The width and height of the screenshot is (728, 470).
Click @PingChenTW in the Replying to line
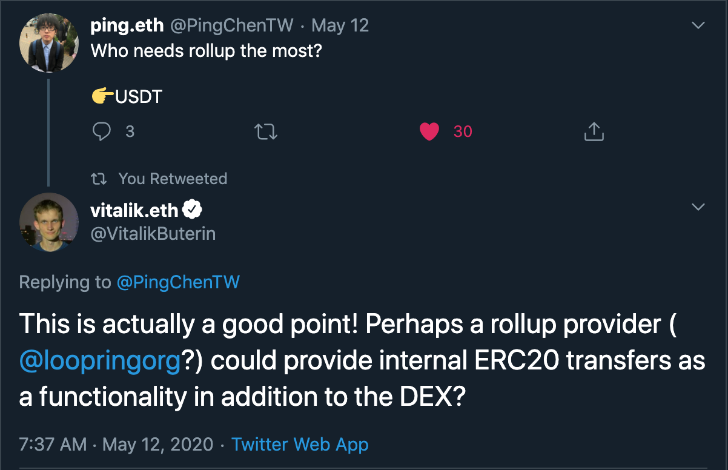pyautogui.click(x=178, y=282)
